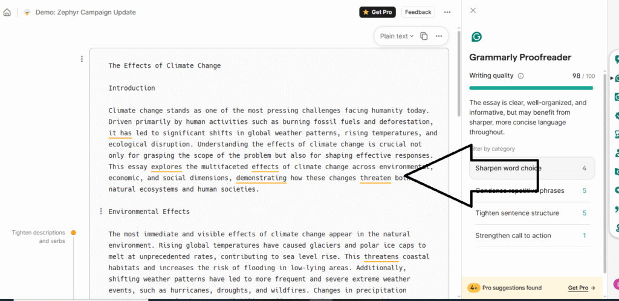The width and height of the screenshot is (619, 301).
Task: Open block options beside Plain text
Action: click(x=439, y=36)
